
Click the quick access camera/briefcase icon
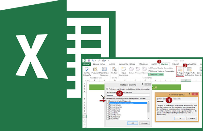tap(103, 61)
